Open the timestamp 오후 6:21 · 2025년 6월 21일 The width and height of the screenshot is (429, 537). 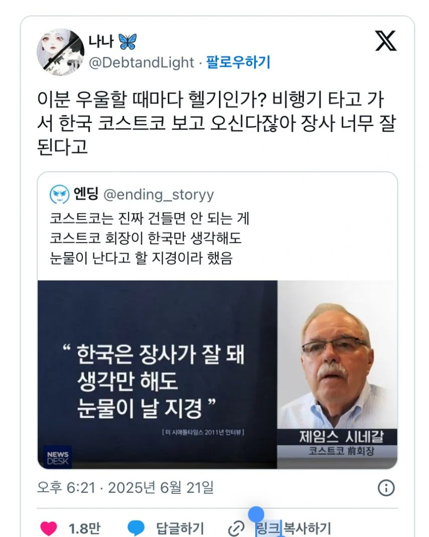(125, 488)
